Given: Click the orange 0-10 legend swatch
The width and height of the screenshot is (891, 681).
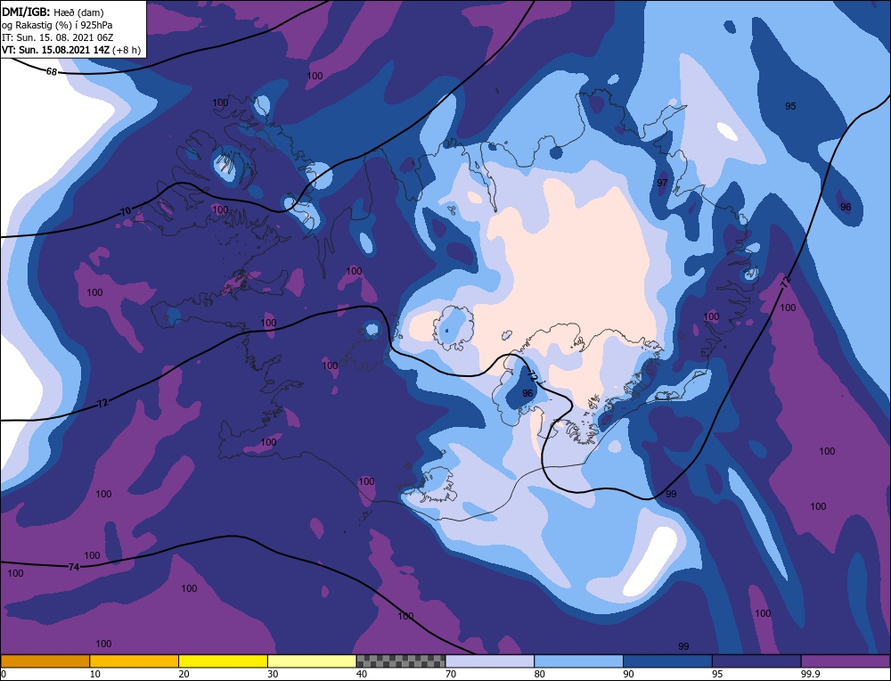Looking at the screenshot, I should [x=45, y=660].
